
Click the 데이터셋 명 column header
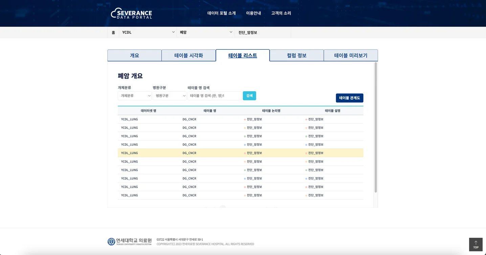click(149, 111)
